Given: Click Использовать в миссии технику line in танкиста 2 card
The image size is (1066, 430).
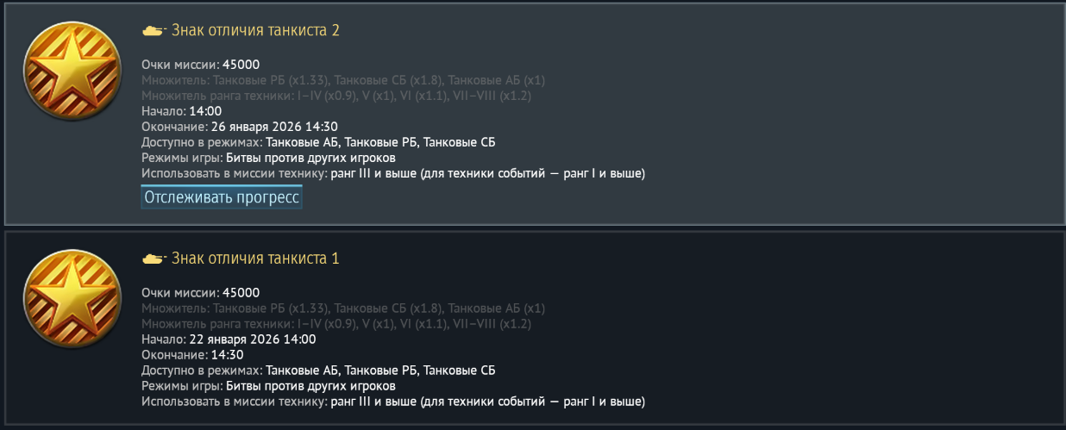Looking at the screenshot, I should (393, 173).
